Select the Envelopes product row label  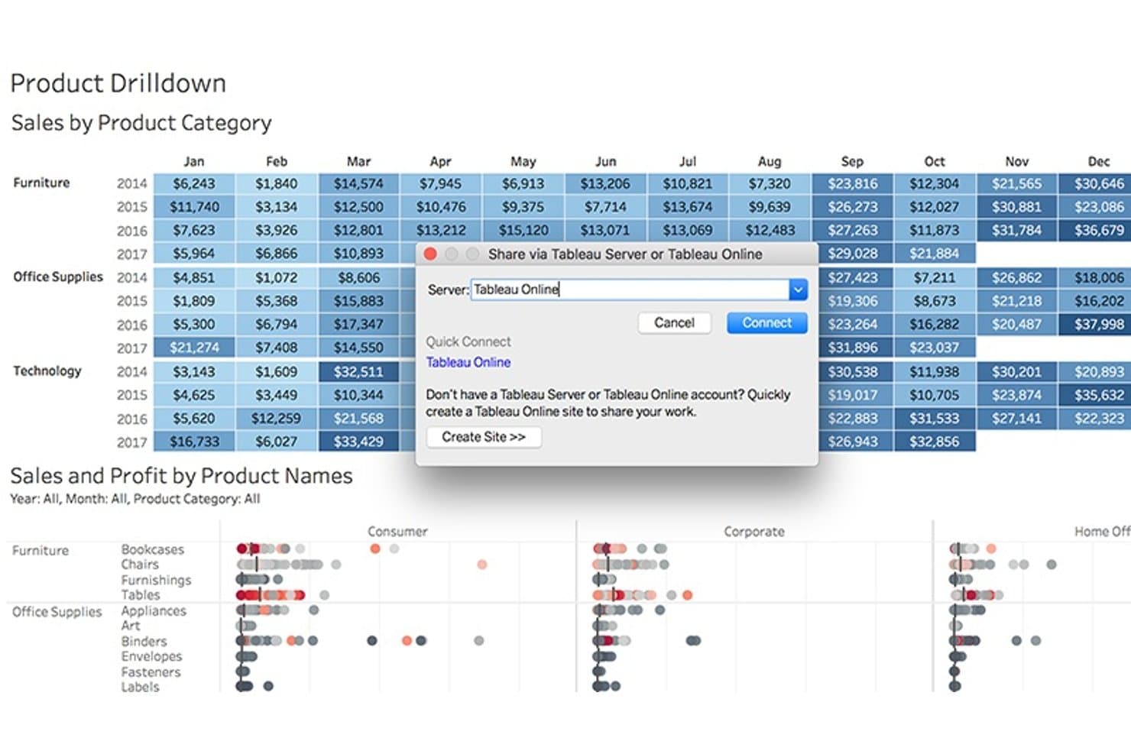click(151, 656)
